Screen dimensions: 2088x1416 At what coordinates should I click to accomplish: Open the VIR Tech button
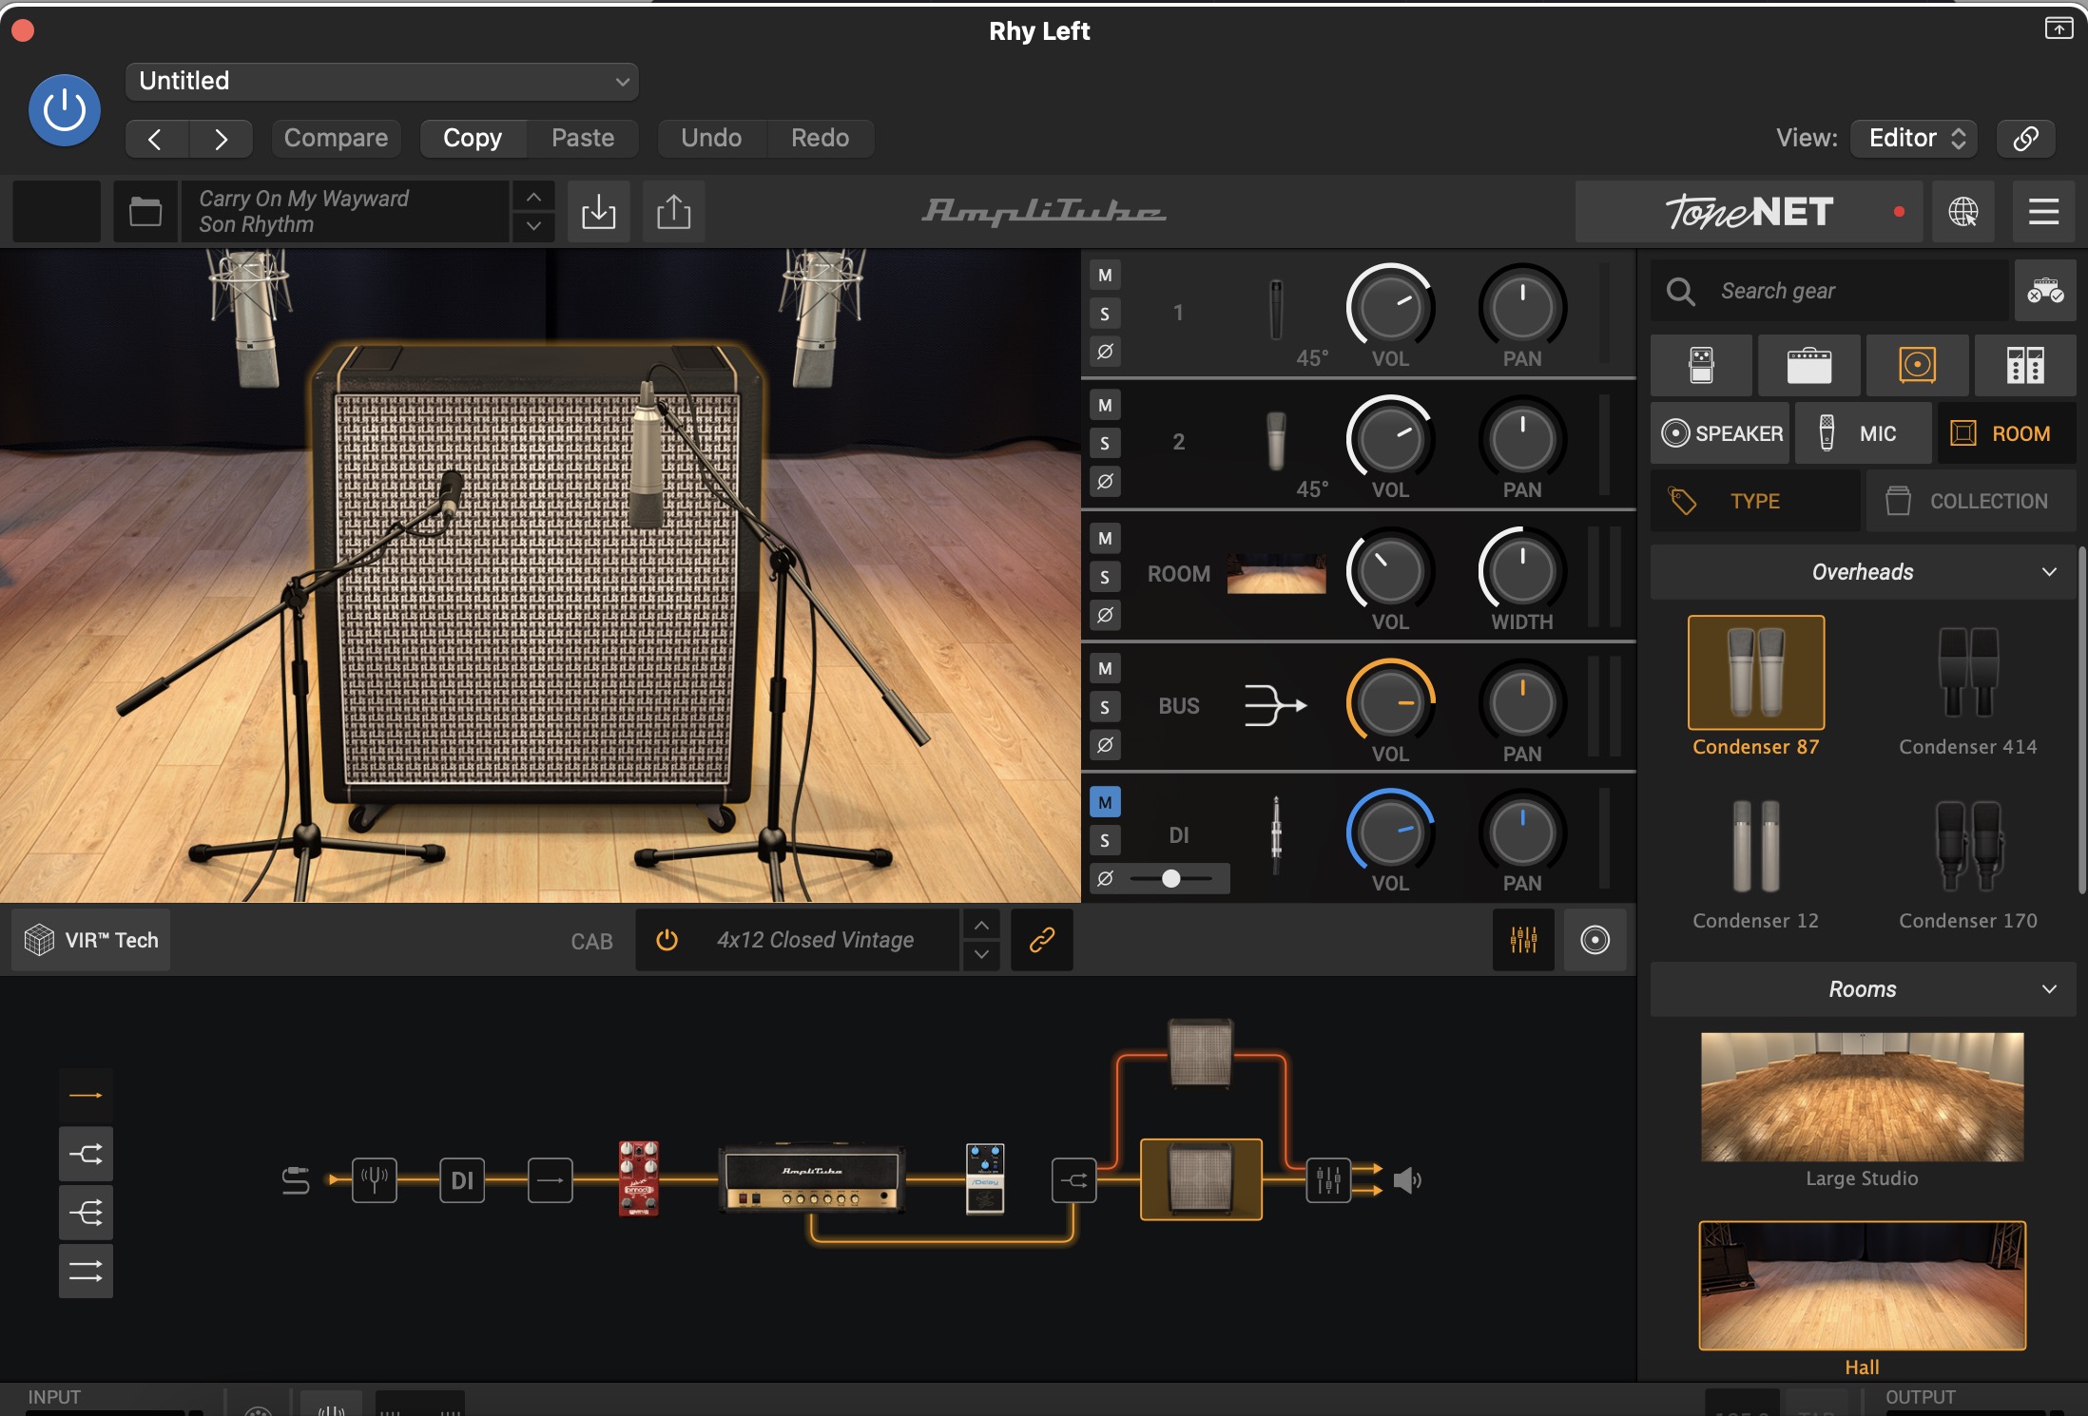point(91,940)
